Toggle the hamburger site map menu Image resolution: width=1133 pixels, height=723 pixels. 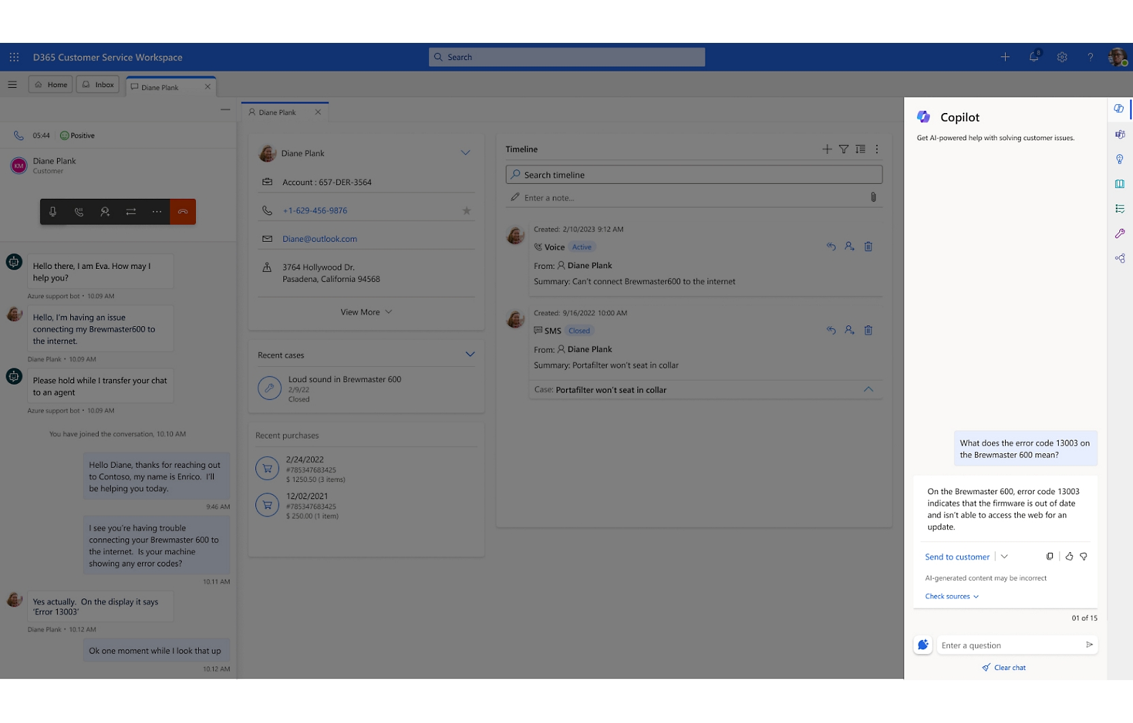click(12, 85)
